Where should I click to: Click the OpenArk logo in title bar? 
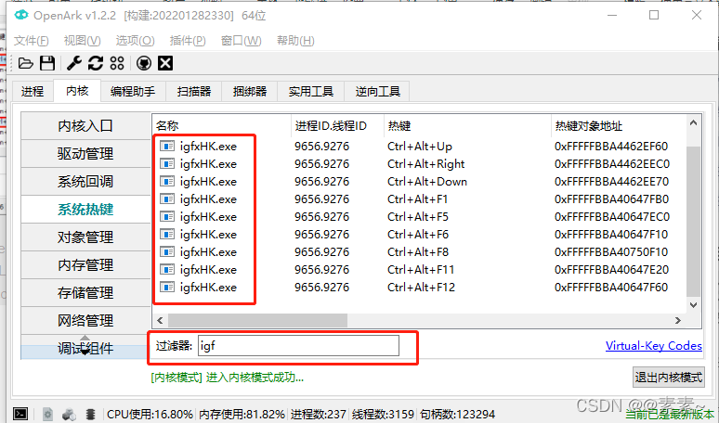point(21,15)
